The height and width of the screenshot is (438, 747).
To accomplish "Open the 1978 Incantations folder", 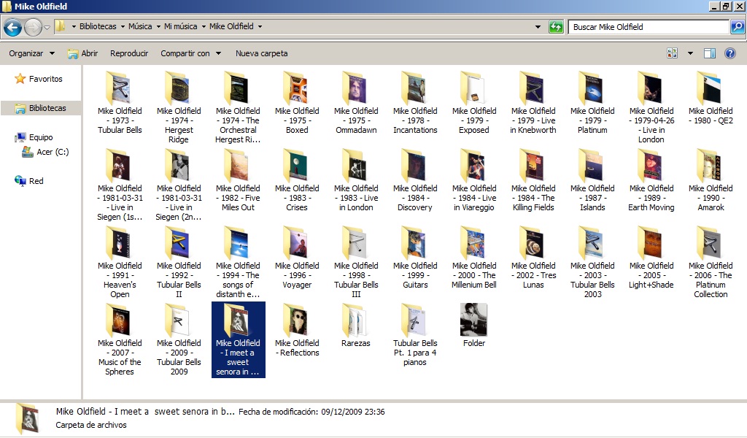I will 415,102.
